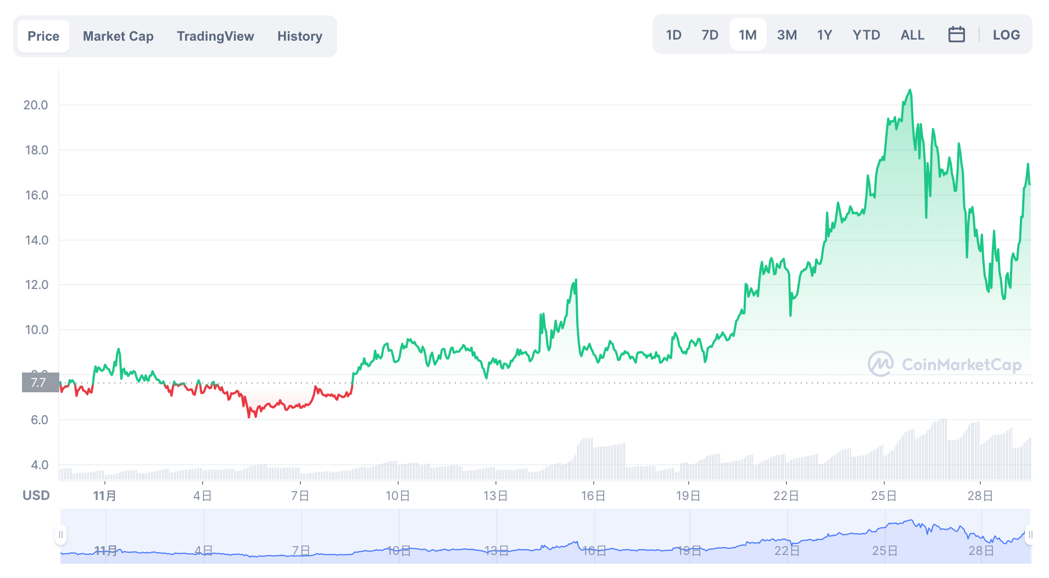
Task: Open the TradingView tab
Action: [x=215, y=36]
